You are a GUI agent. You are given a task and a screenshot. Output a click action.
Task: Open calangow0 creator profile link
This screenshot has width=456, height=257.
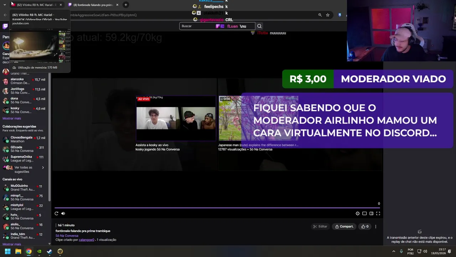pos(86,240)
